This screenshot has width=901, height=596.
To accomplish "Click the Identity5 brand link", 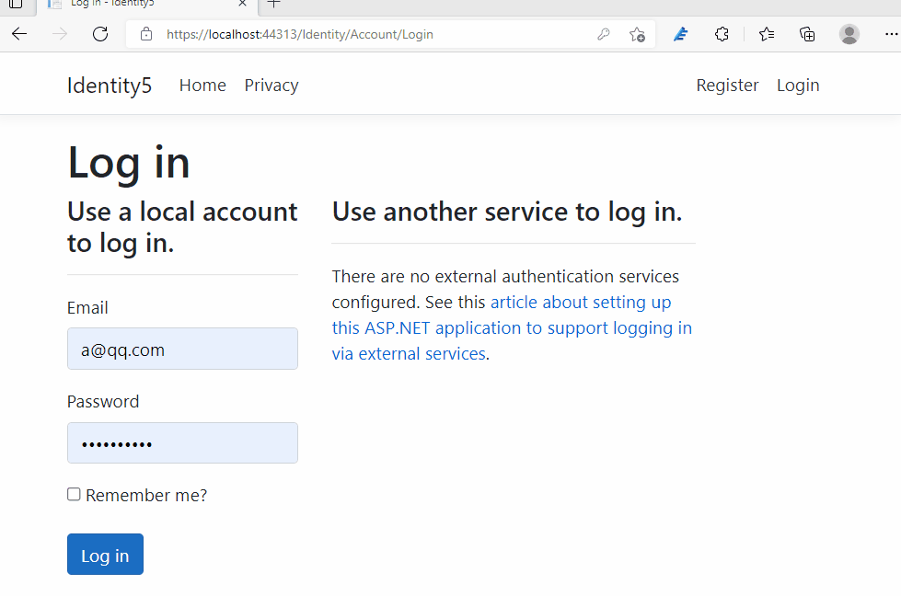I will pyautogui.click(x=110, y=85).
